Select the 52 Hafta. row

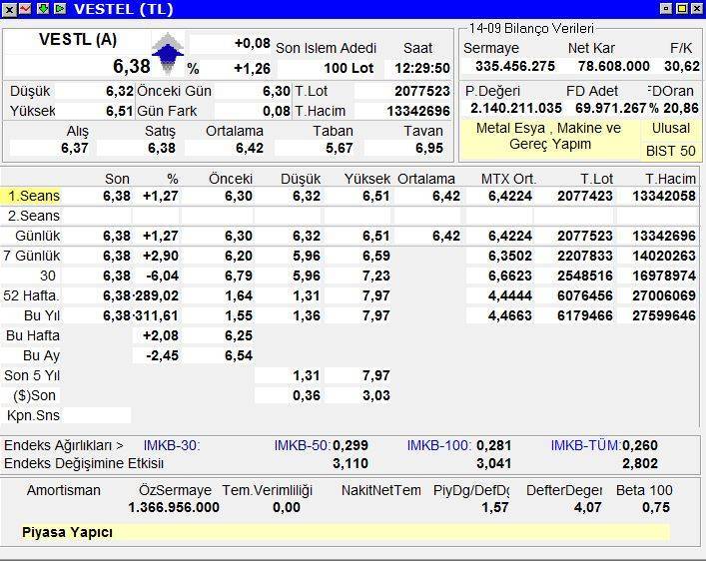click(x=33, y=295)
